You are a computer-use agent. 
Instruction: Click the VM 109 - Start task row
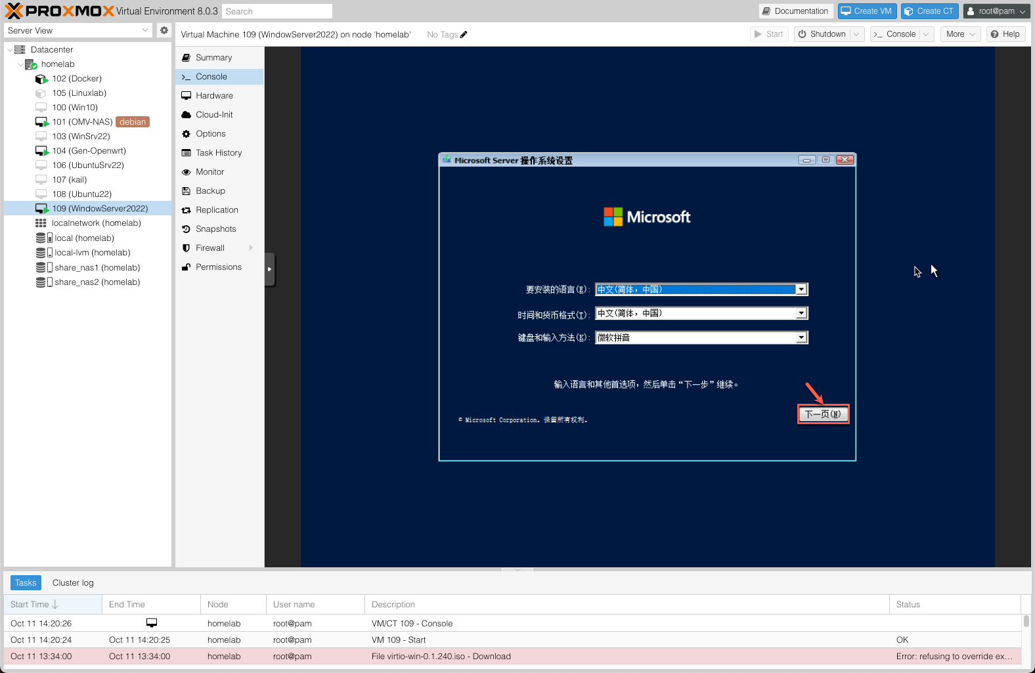[x=512, y=640]
